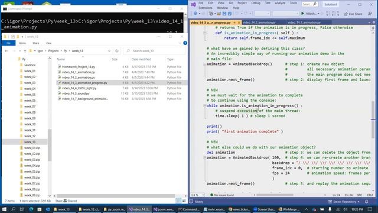Click Select Repository in the status bar
Screen dimensions: 378x213
tap(344, 201)
